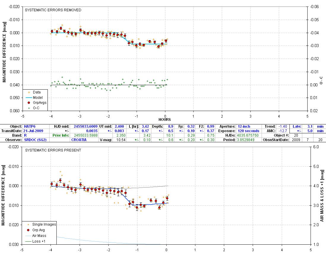The image size is (326, 253).
Task: Select the Exposure value 120 seconds
Action: coord(249,131)
